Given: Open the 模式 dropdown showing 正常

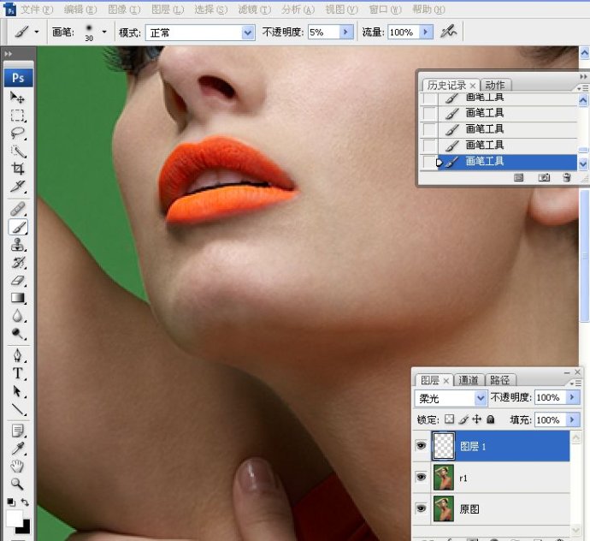Looking at the screenshot, I should pyautogui.click(x=200, y=33).
